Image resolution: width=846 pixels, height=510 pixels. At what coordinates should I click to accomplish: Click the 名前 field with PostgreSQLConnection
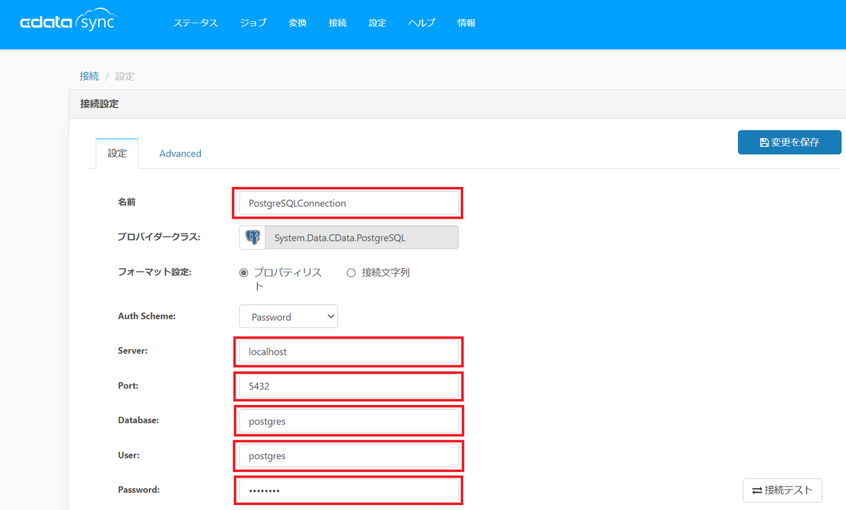349,202
